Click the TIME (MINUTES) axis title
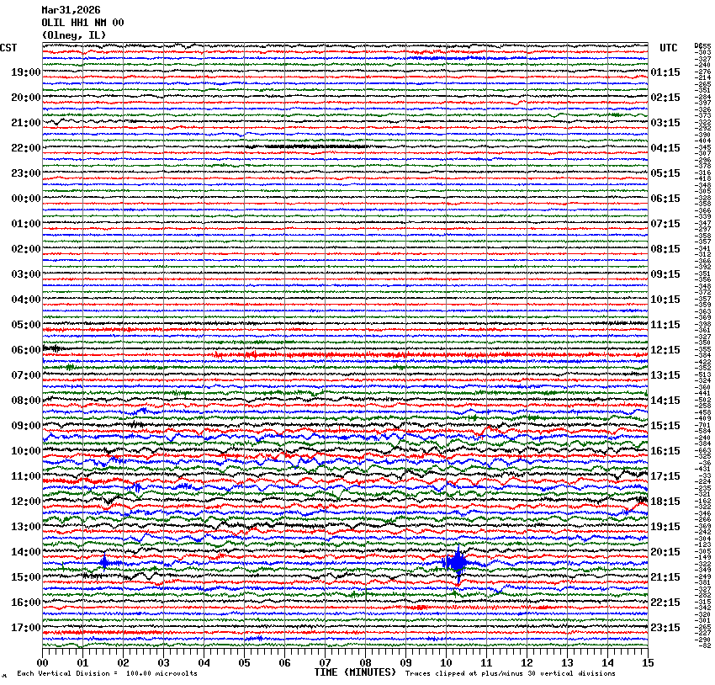 point(354,672)
